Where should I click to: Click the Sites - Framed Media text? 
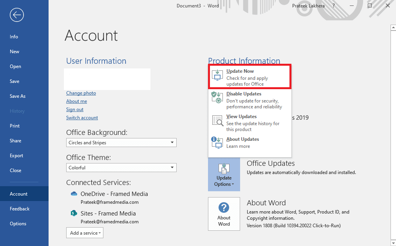[x=108, y=213]
